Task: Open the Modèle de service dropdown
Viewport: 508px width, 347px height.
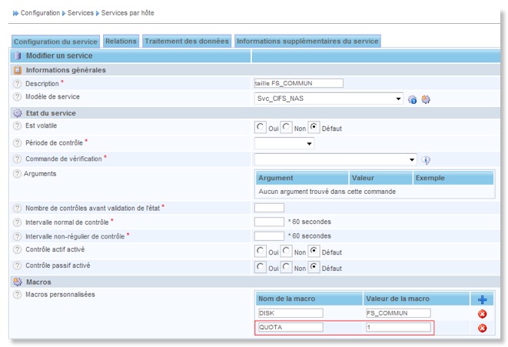Action: click(328, 98)
